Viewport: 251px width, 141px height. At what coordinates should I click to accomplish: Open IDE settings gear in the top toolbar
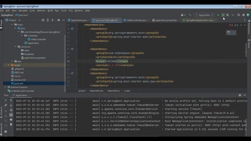(x=244, y=15)
